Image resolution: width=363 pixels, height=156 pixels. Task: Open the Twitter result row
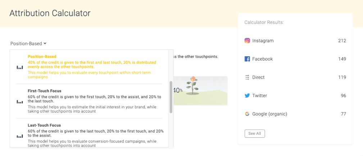pos(295,95)
